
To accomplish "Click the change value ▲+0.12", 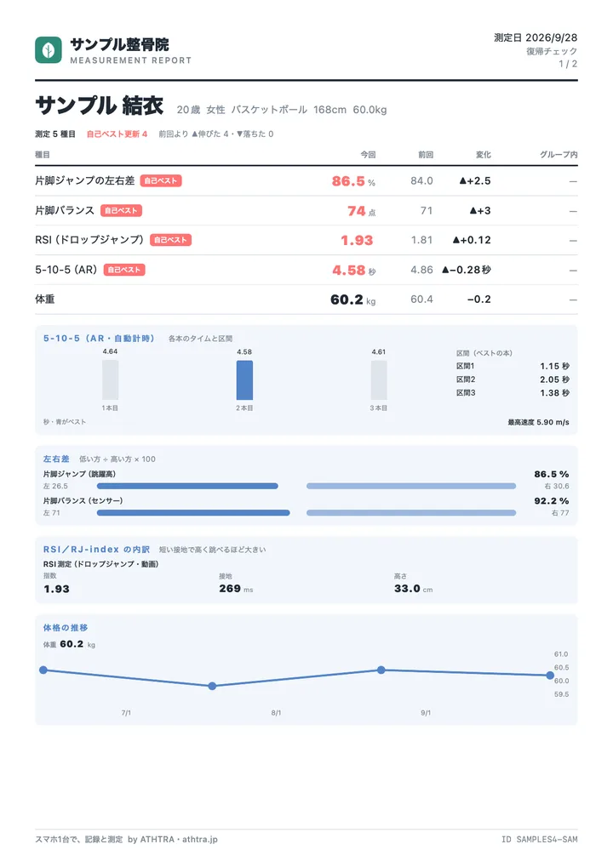I will point(472,240).
